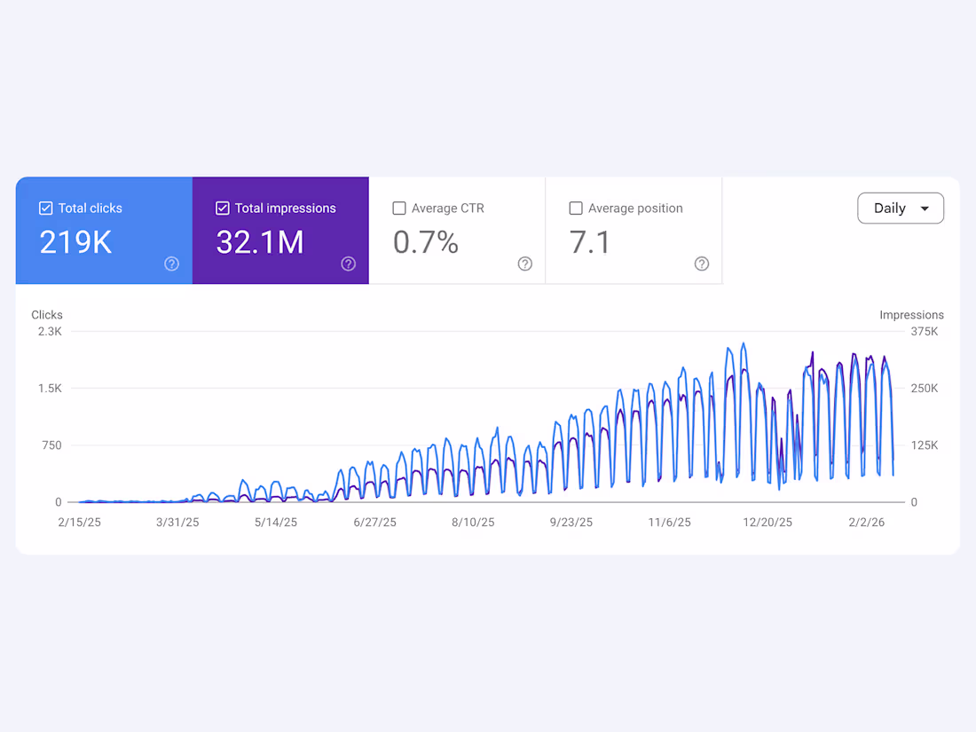Image resolution: width=976 pixels, height=732 pixels.
Task: Click the dropdown arrow next to Daily
Action: [x=924, y=208]
